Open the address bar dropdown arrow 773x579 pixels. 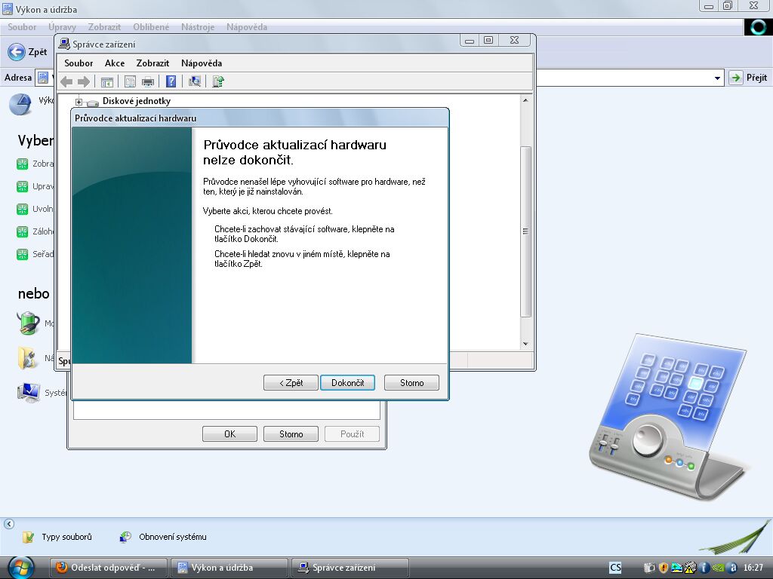pos(717,78)
